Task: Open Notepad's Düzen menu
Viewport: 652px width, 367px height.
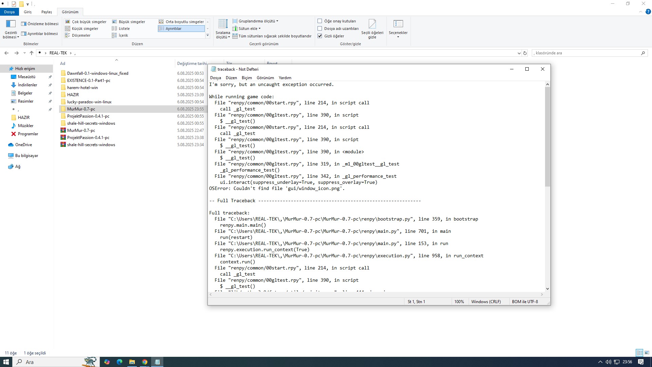Action: coord(231,78)
